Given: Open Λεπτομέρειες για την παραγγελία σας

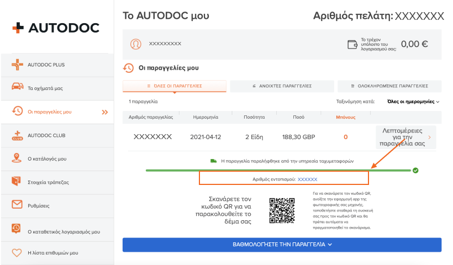Looking at the screenshot, I should click(x=405, y=137).
